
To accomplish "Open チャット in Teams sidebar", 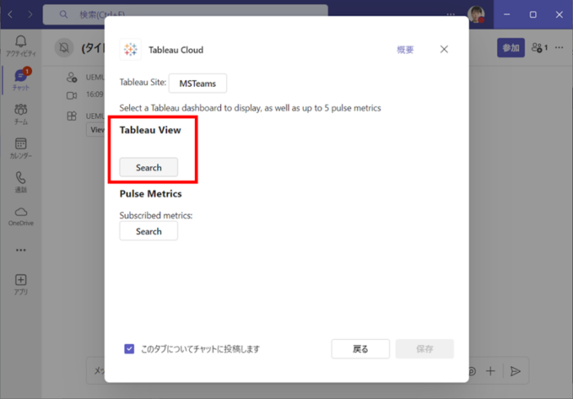I will (x=20, y=79).
